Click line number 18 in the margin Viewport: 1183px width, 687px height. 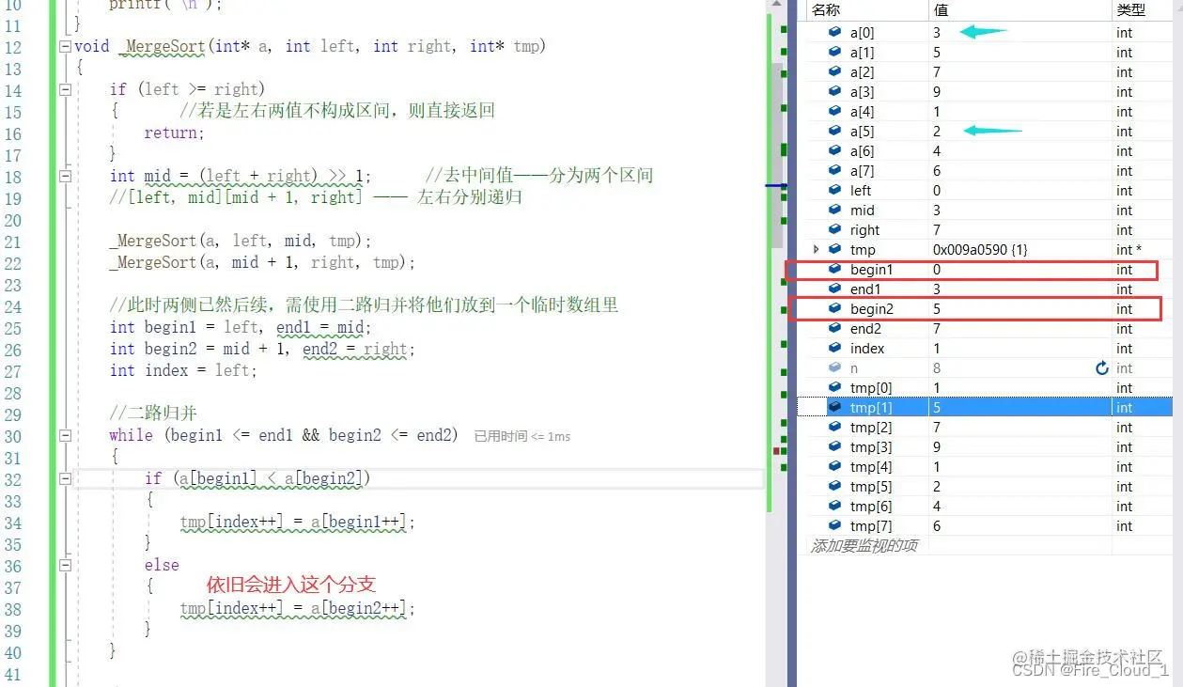(x=12, y=176)
